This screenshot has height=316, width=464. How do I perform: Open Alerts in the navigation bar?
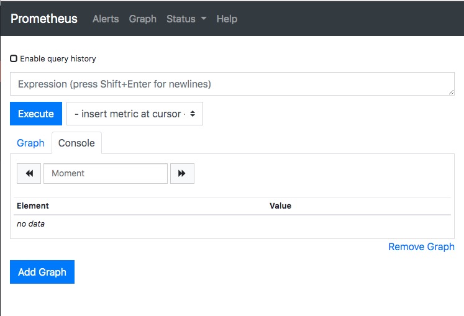[106, 19]
